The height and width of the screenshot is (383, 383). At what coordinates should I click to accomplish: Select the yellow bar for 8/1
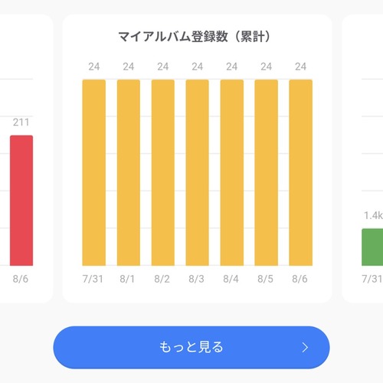129,172
